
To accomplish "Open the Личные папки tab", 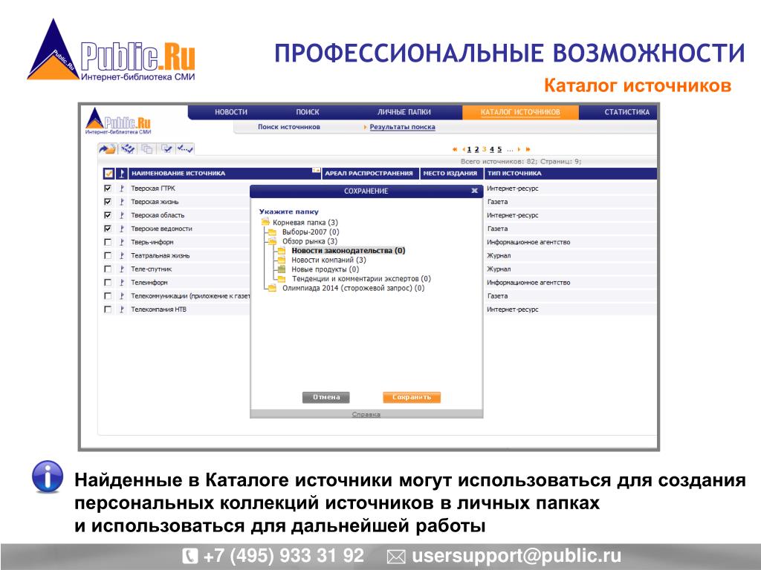I will [x=404, y=112].
